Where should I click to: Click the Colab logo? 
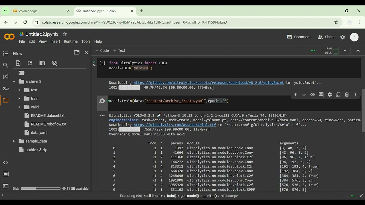click(9, 37)
